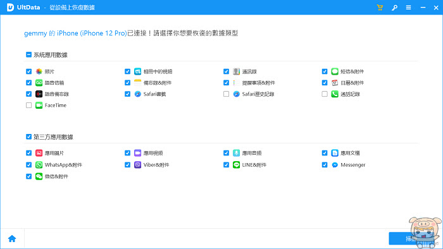The width and height of the screenshot is (443, 249).
Task: Click the Contacts (通訊錄) icon
Action: click(236, 71)
